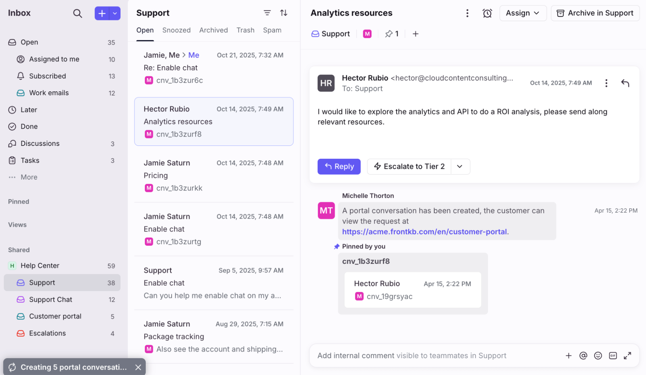
Task: Open the filter conversations icon
Action: pos(267,13)
